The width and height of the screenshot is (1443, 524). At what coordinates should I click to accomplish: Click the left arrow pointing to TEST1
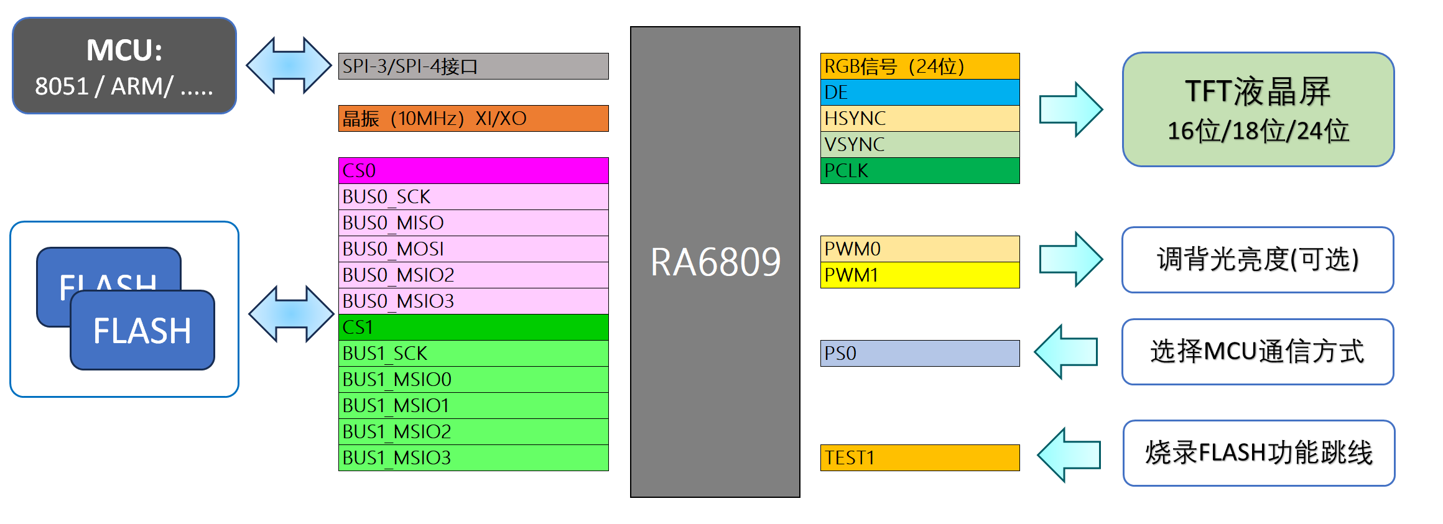(x=1069, y=455)
